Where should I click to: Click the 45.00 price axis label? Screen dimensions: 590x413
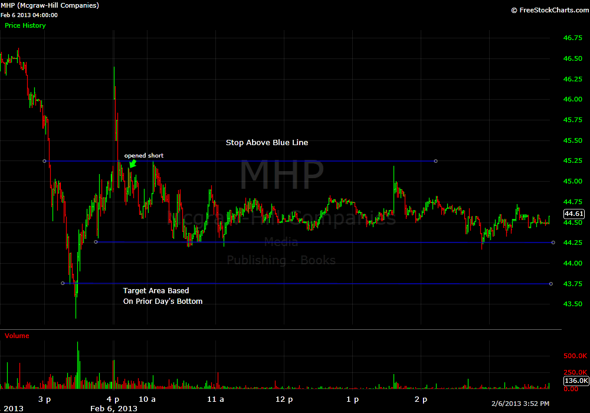pyautogui.click(x=573, y=181)
